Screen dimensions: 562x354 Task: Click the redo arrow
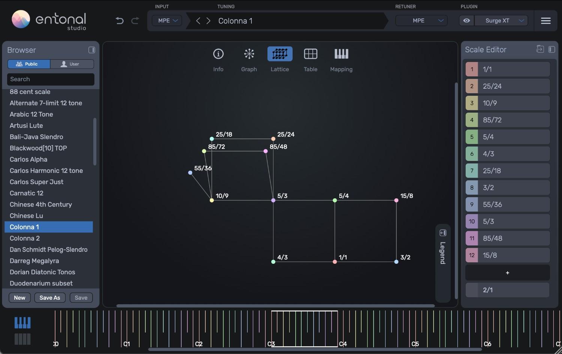tap(135, 21)
